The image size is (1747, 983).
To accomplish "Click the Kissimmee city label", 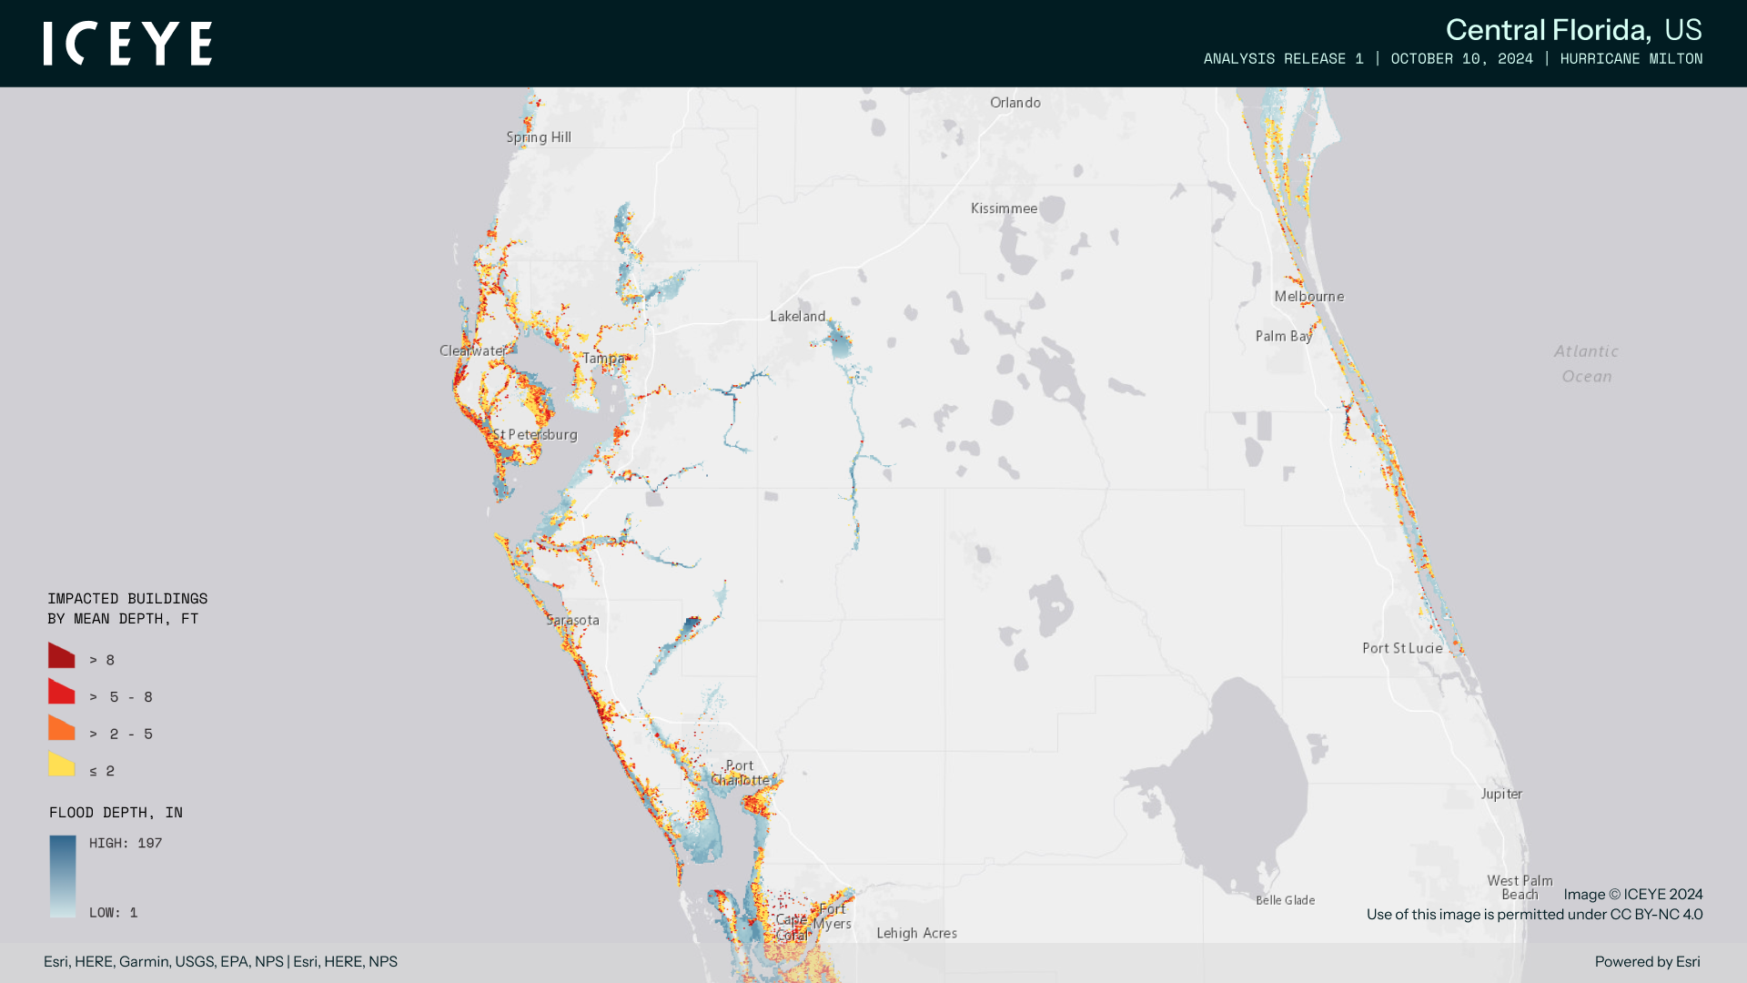I will 1004,208.
